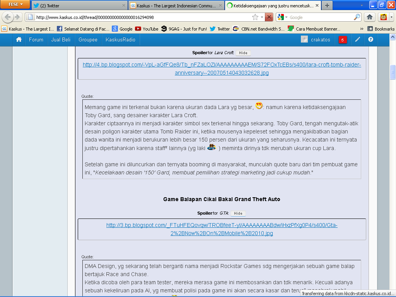
Task: Open the Groupee menu item
Action: [x=88, y=39]
